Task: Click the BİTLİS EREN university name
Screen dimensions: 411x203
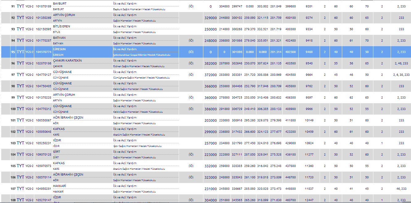Action: 61,26
